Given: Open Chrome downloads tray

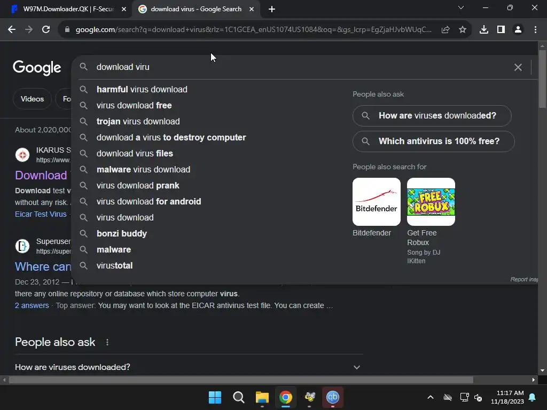Looking at the screenshot, I should pos(484,30).
